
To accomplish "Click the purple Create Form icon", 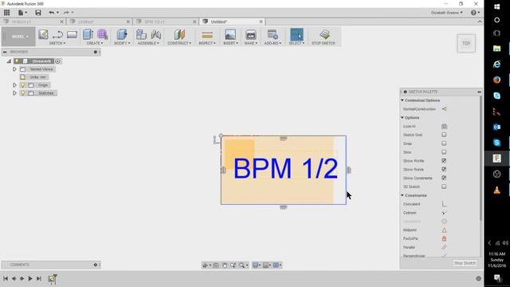I will 102,34.
